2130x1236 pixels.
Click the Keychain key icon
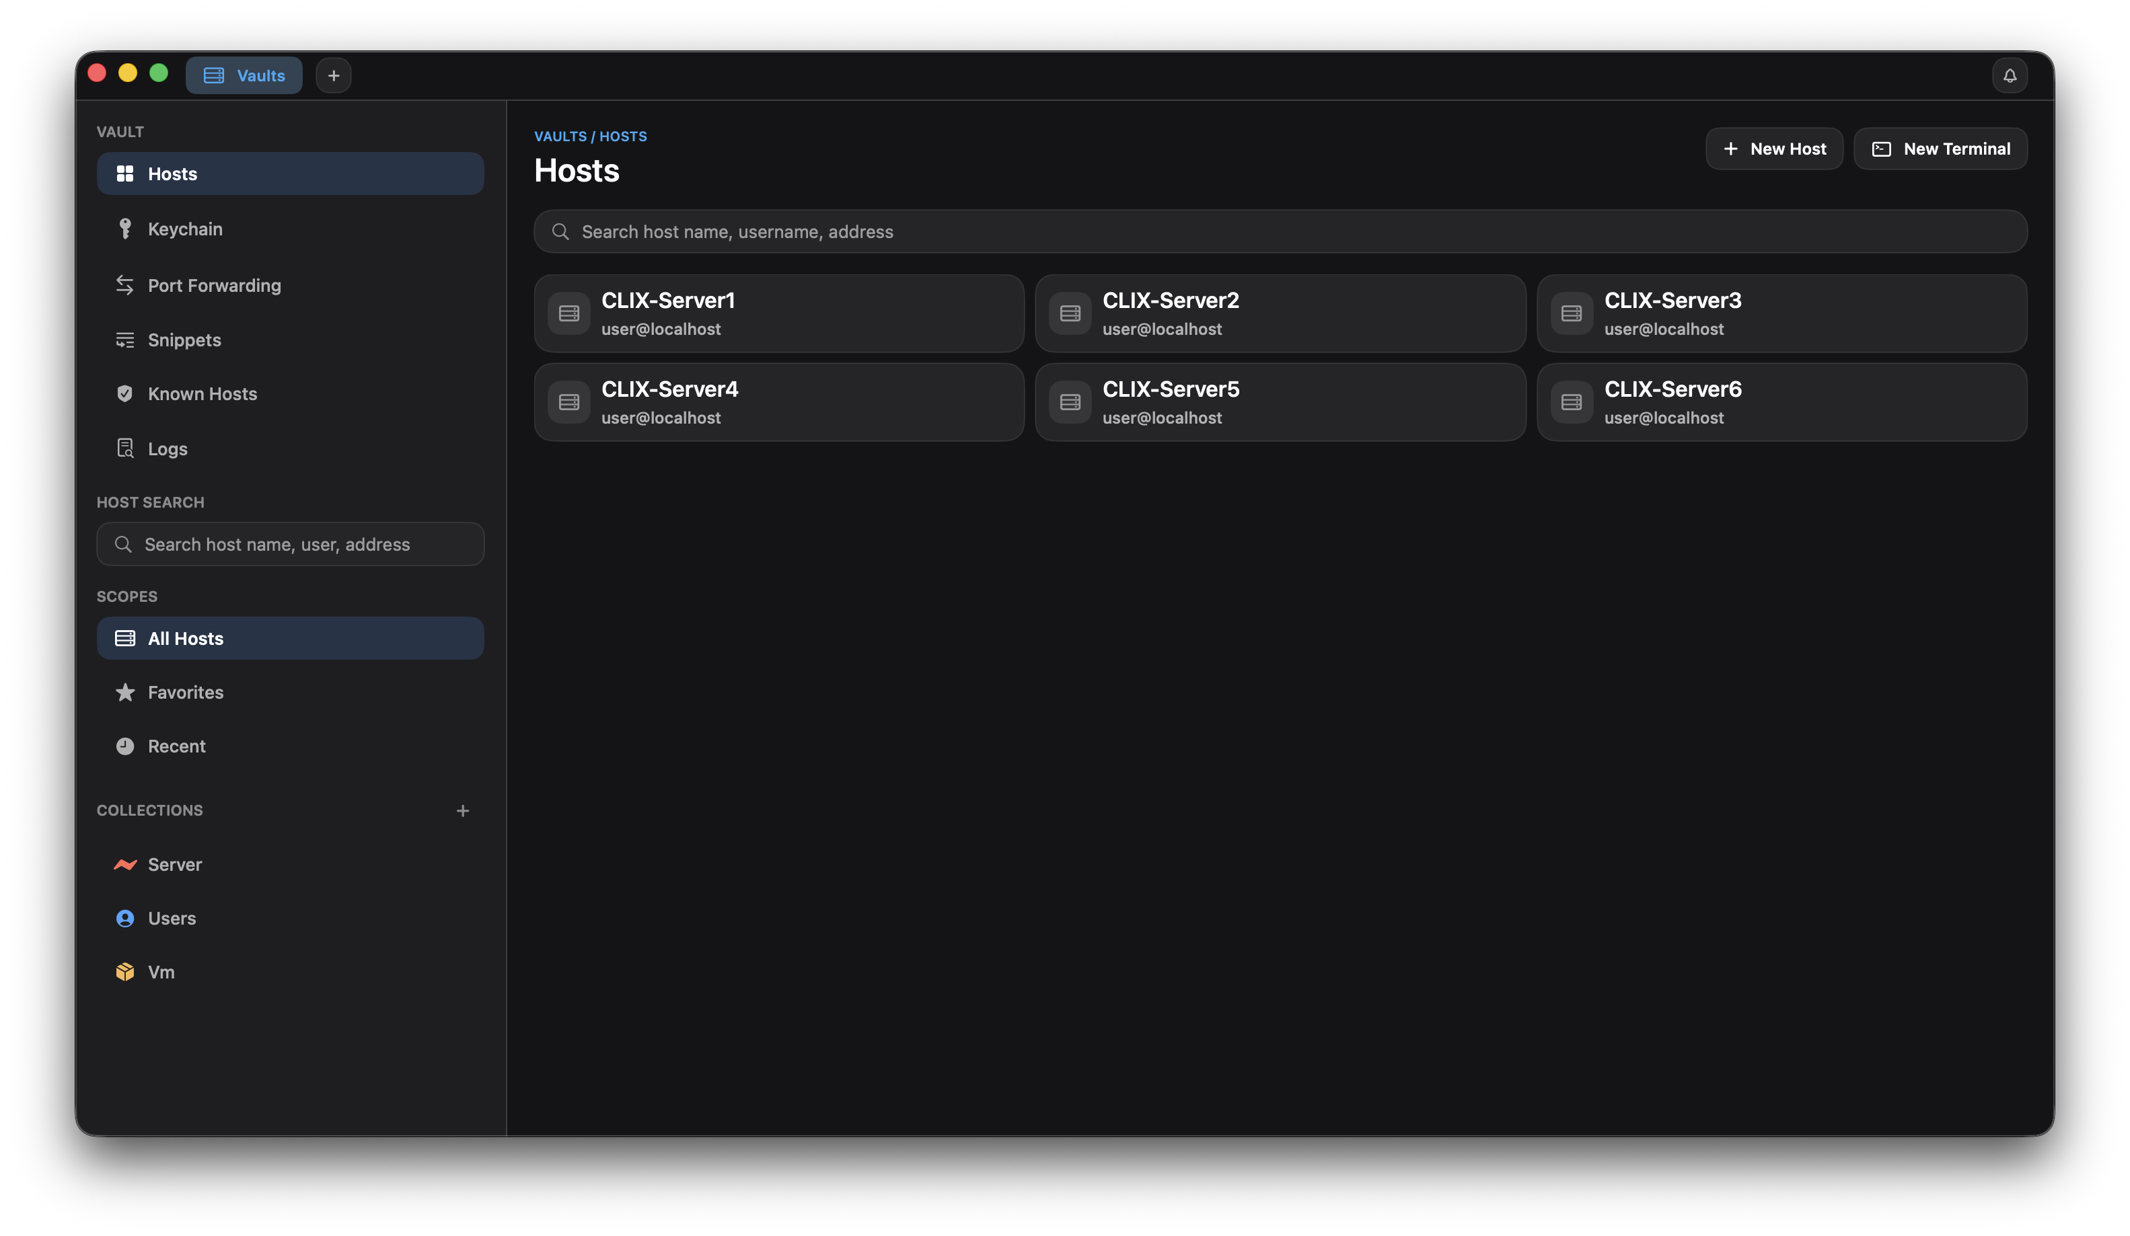pyautogui.click(x=125, y=229)
